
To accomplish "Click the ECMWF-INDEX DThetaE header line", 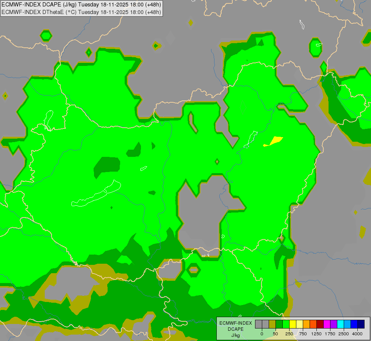I will 81,12.
